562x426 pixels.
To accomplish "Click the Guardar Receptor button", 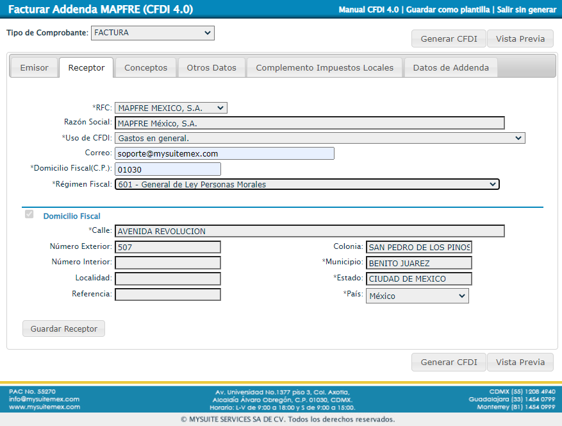I will coord(64,329).
